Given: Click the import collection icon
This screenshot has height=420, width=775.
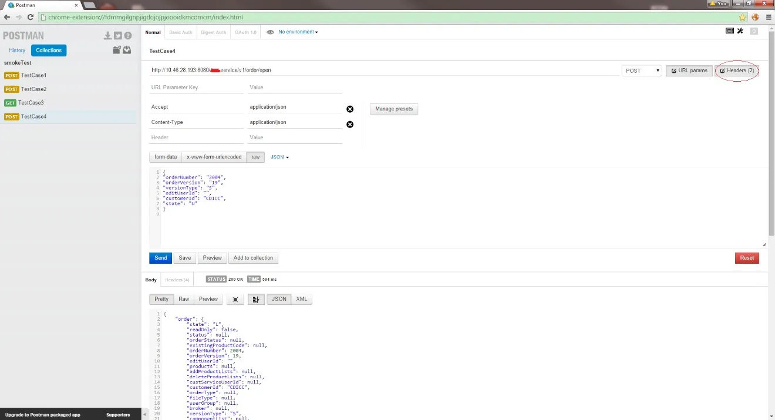Looking at the screenshot, I should coord(127,50).
